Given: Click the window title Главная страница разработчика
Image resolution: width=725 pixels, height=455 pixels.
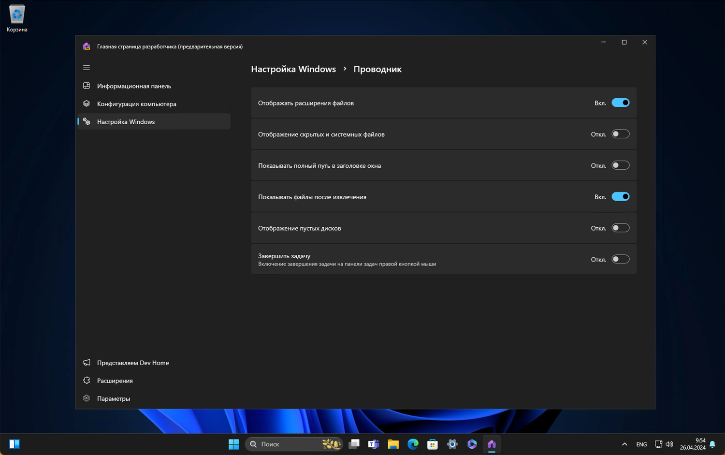Looking at the screenshot, I should (x=170, y=46).
